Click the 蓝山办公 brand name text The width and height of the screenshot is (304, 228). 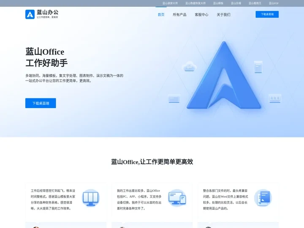coord(47,12)
